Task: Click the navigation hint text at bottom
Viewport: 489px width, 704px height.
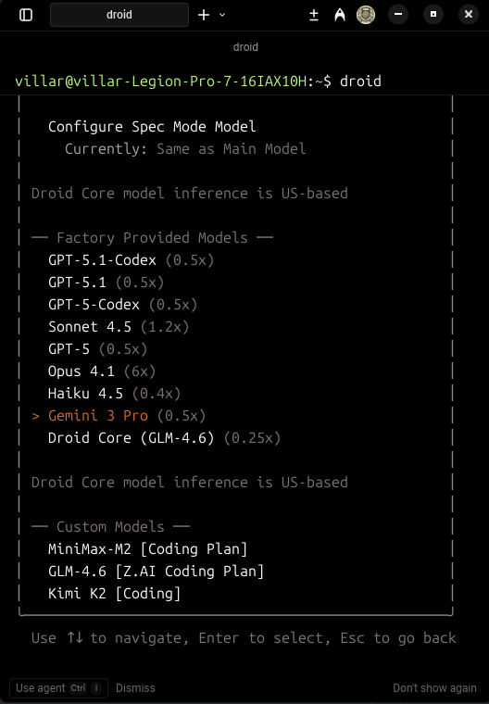Action: pos(244,638)
